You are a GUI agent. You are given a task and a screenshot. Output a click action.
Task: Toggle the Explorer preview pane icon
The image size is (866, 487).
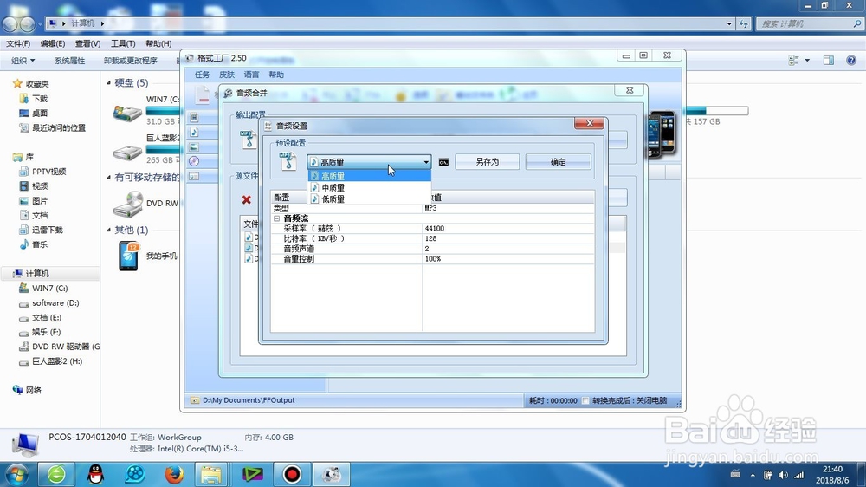pos(829,61)
